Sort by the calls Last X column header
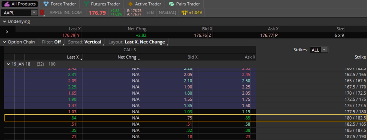 [73, 57]
